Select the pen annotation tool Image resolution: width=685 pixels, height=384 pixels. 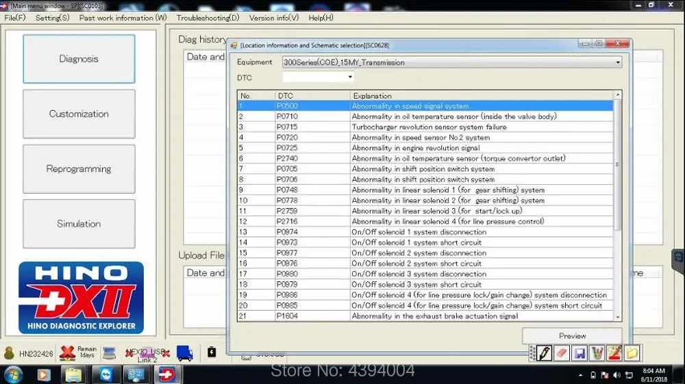tap(544, 353)
